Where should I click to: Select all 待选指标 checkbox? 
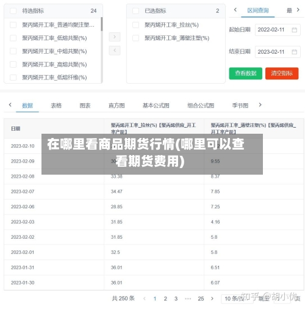pyautogui.click(x=13, y=11)
